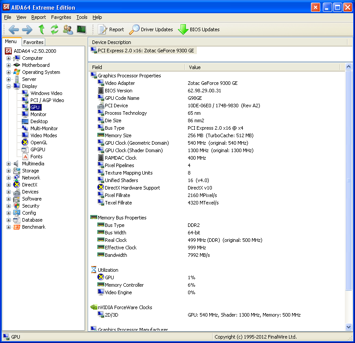Click the Fonts icon in tree

[26, 157]
